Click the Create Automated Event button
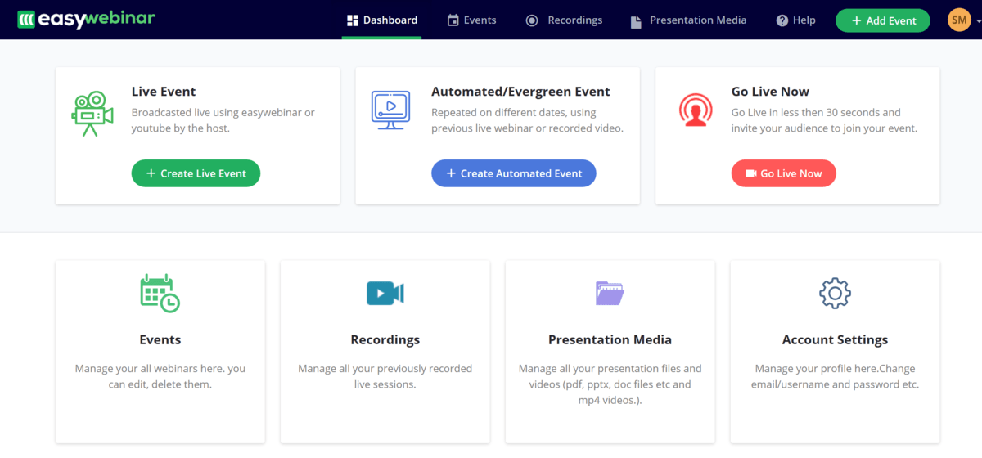982x458 pixels. click(x=514, y=173)
